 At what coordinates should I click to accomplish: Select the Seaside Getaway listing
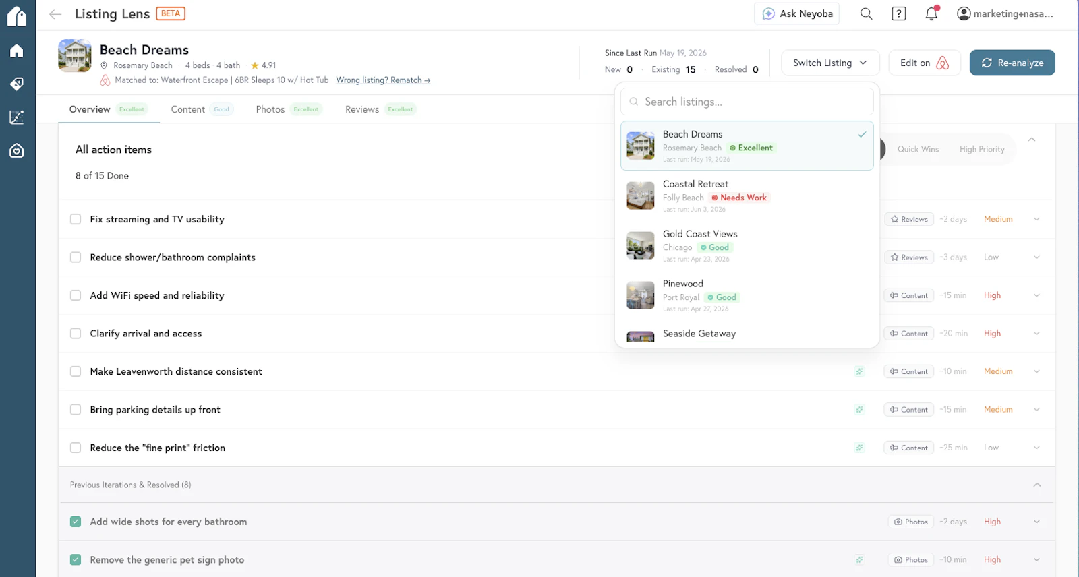coord(747,334)
